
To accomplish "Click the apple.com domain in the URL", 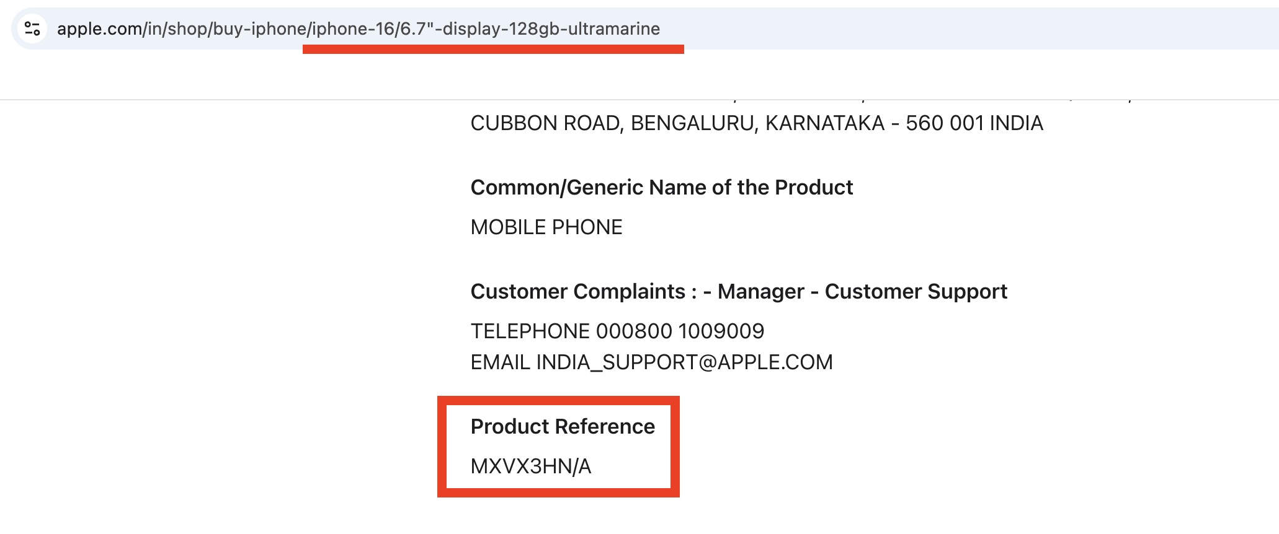I will click(x=99, y=29).
